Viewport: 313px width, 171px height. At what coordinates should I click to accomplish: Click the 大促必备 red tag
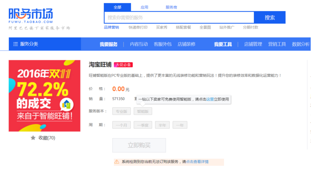(123, 65)
